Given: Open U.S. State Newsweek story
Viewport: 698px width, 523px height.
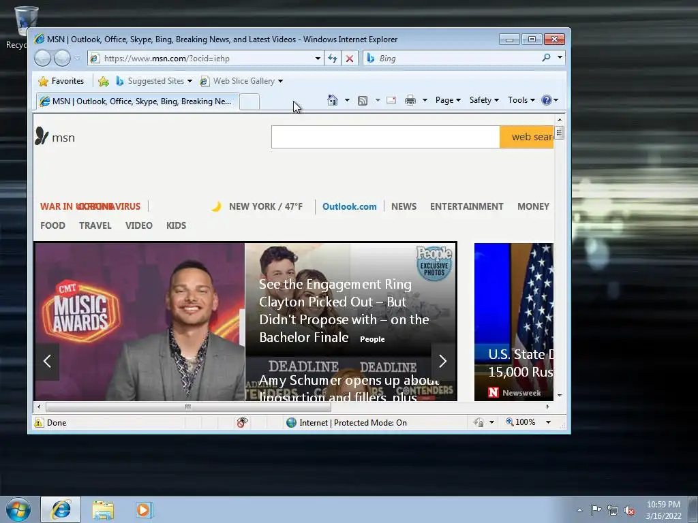Looking at the screenshot, I should click(514, 321).
